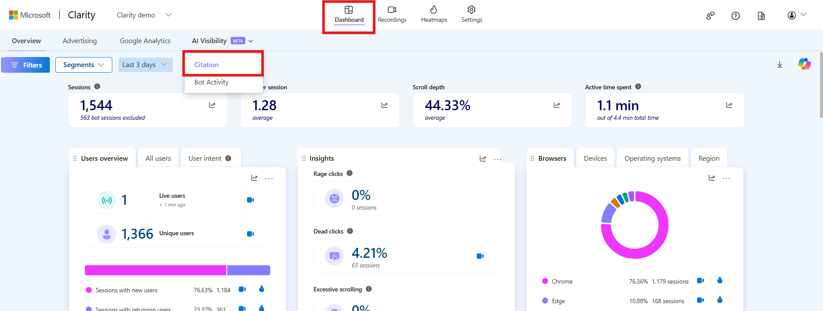Viewport: 823px width, 311px height.
Task: Show info about Rage clicks
Action: 349,173
